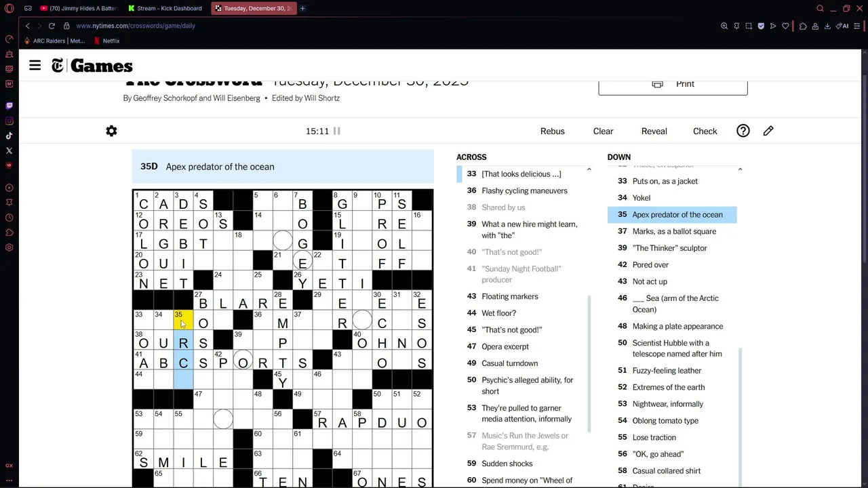Select the Tuesday, December 30 crossword tab
The height and width of the screenshot is (488, 868).
pos(254,8)
